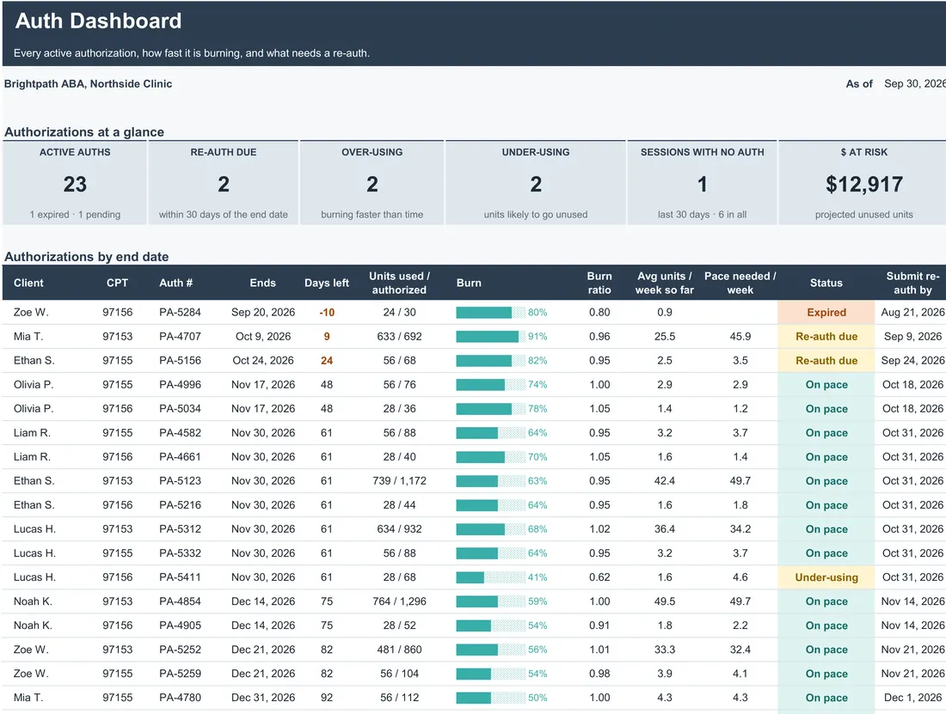Select auth number PA-4661
946x714 pixels.
coord(180,457)
